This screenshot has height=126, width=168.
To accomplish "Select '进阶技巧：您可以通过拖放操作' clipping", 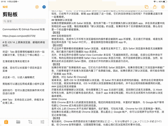I will tap(24, 92).
